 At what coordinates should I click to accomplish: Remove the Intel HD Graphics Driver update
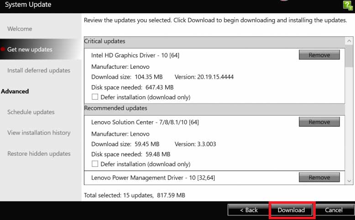tap(319, 55)
